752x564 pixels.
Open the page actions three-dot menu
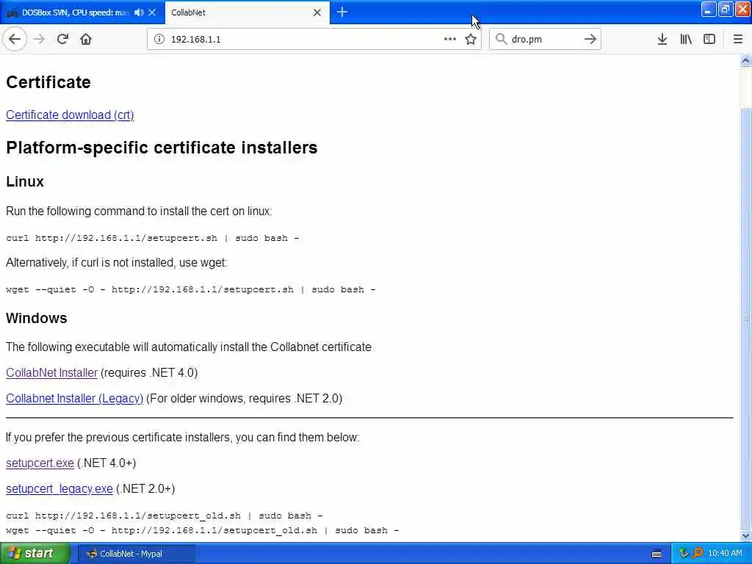coord(450,40)
